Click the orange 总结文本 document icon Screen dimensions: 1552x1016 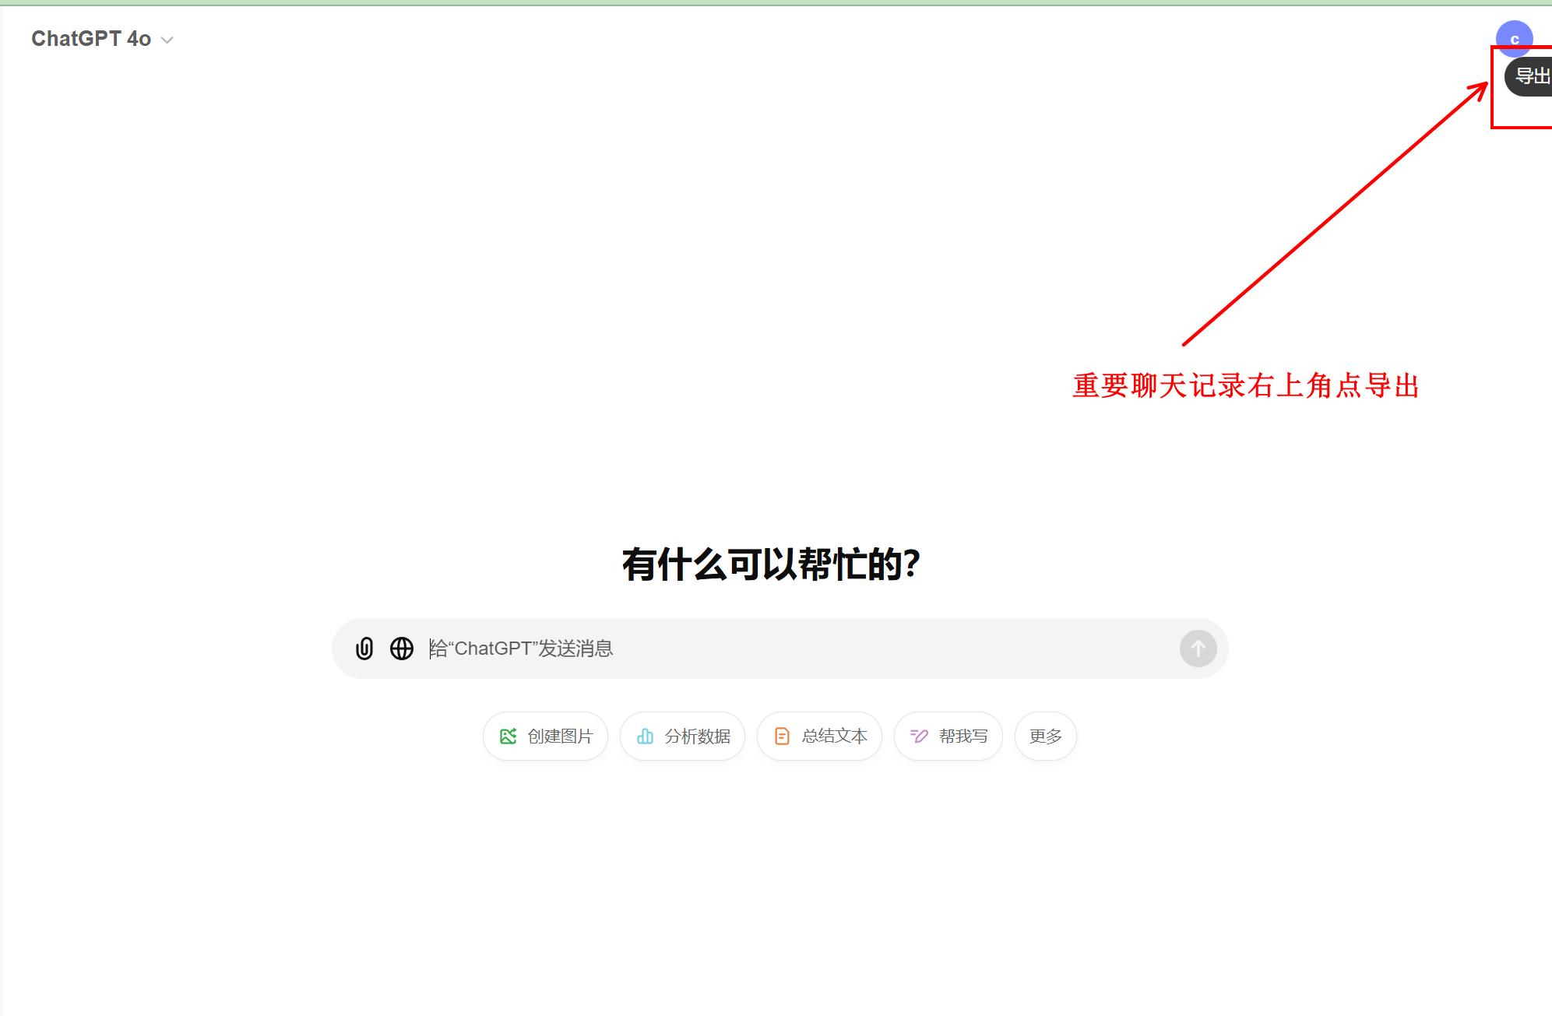782,736
